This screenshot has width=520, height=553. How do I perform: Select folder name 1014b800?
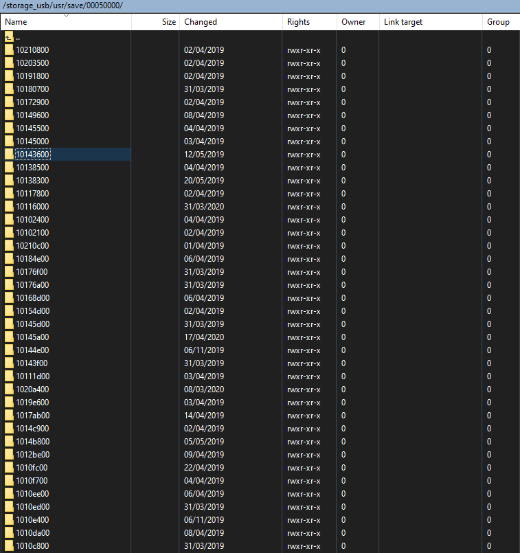(x=33, y=442)
